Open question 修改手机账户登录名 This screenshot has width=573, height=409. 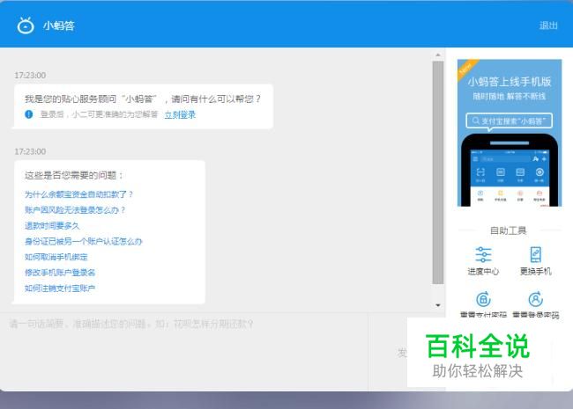tap(60, 273)
